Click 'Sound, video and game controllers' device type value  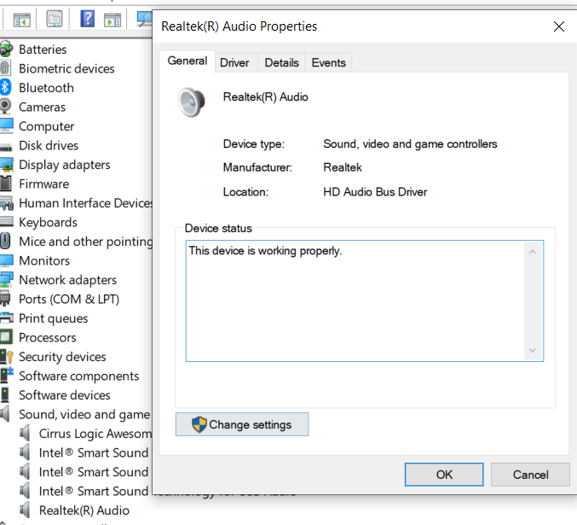[410, 143]
